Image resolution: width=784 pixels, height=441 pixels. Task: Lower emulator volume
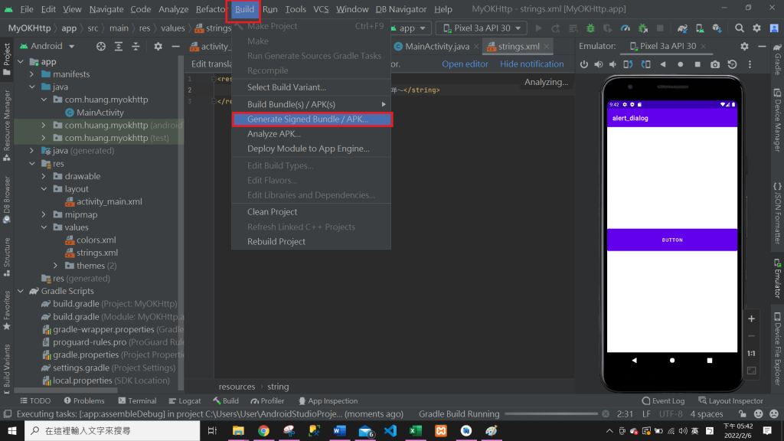(x=612, y=64)
